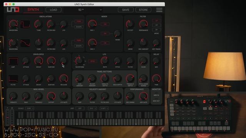
Task: Click the pitch wheel strip
Action: point(7,117)
